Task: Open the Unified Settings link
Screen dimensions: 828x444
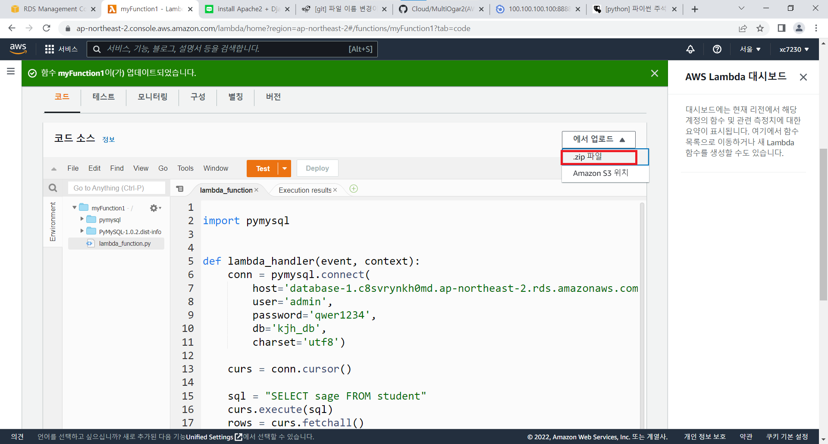Action: [214, 437]
